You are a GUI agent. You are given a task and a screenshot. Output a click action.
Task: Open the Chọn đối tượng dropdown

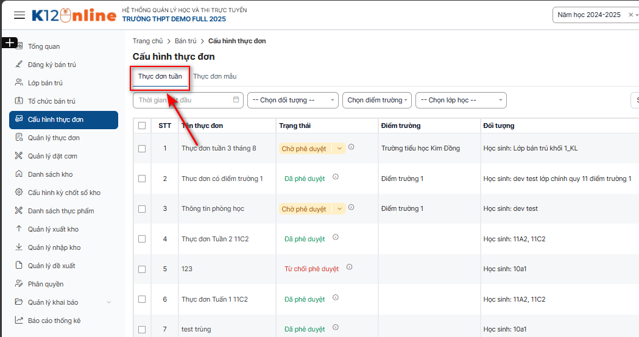tap(292, 101)
